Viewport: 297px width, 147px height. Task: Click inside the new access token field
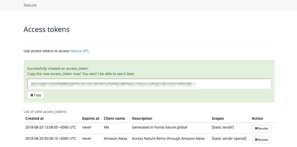149,84
